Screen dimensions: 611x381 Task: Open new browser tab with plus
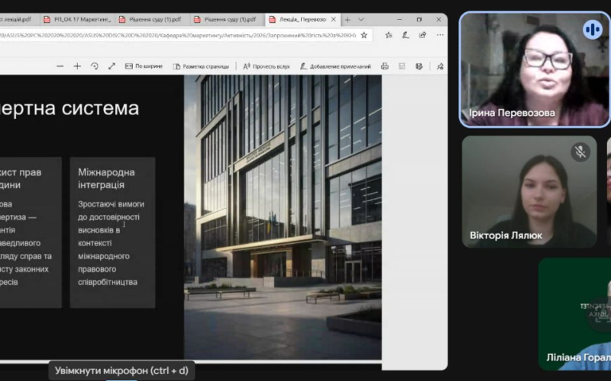(x=348, y=19)
